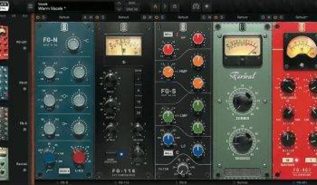Click the red LINE knob on FG-N
The height and width of the screenshot is (185, 317).
(79, 157)
